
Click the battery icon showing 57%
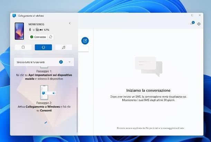click(41, 30)
